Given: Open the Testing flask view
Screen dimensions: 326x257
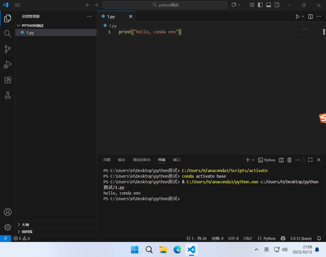Looking at the screenshot, I should (x=8, y=95).
